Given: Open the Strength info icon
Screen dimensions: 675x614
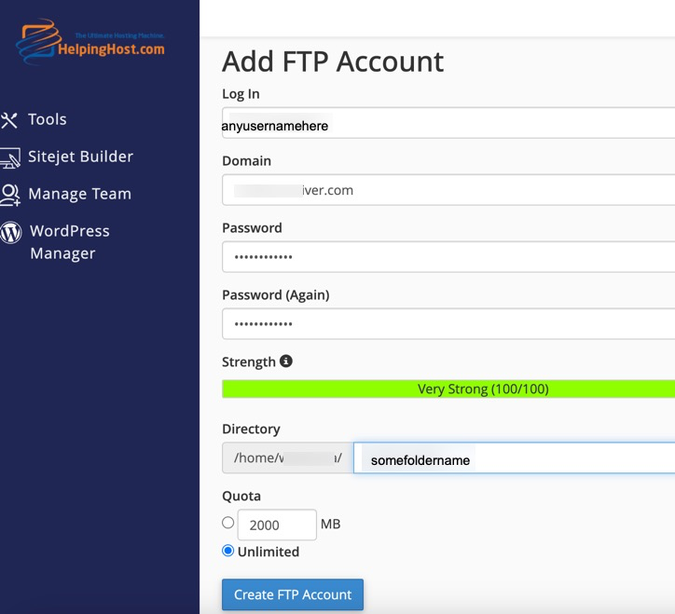Looking at the screenshot, I should (286, 361).
